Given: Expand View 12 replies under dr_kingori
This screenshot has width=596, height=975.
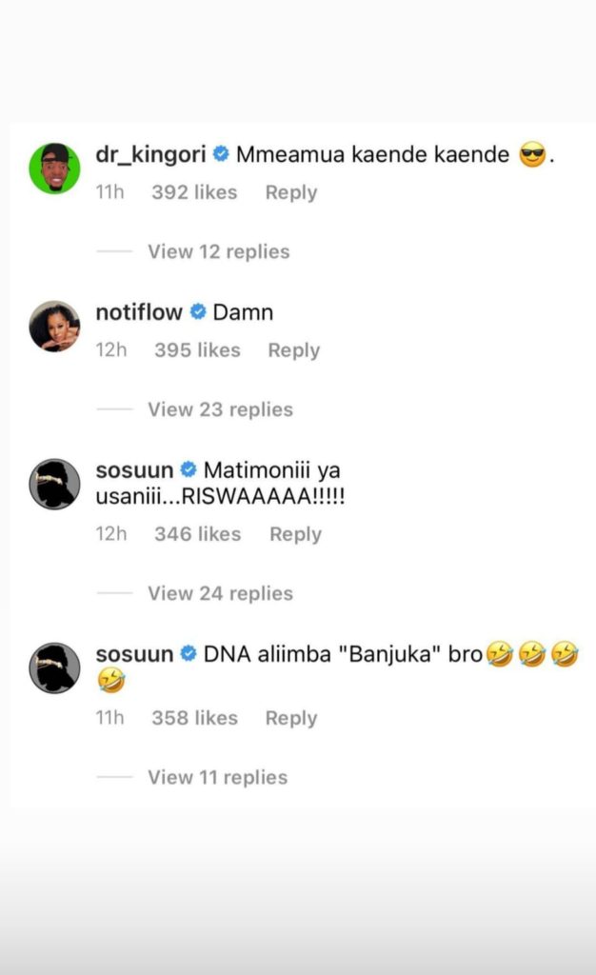Looking at the screenshot, I should coord(219,251).
